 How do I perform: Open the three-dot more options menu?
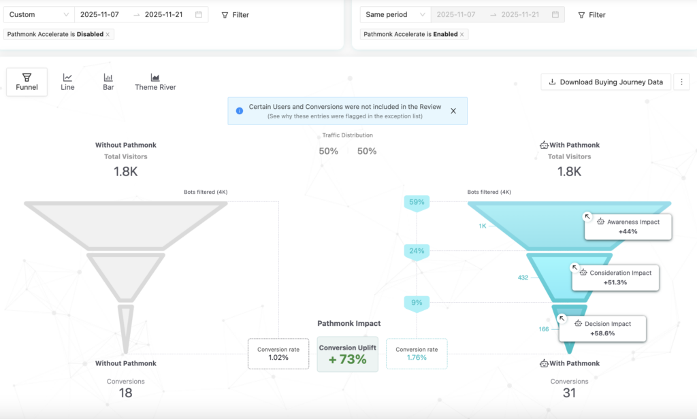pos(681,82)
